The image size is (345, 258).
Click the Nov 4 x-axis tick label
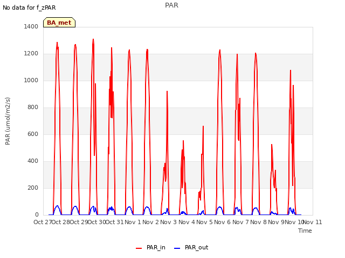tap(187, 222)
